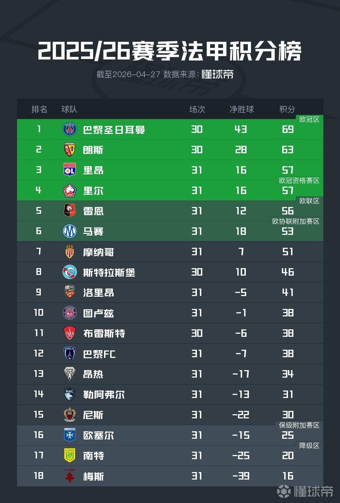Click the 欧冠区 zone label
Screen dimensions: 340x503
309,119
